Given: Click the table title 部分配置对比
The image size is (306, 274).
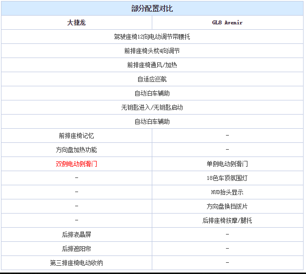Looking at the screenshot, I should pos(152,9).
